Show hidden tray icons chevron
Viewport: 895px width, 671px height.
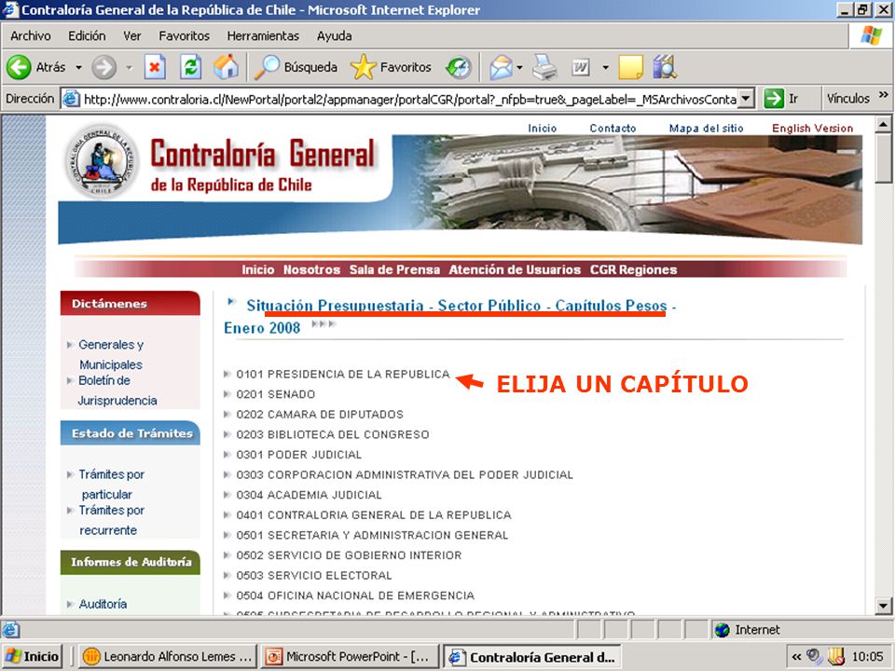tap(796, 657)
